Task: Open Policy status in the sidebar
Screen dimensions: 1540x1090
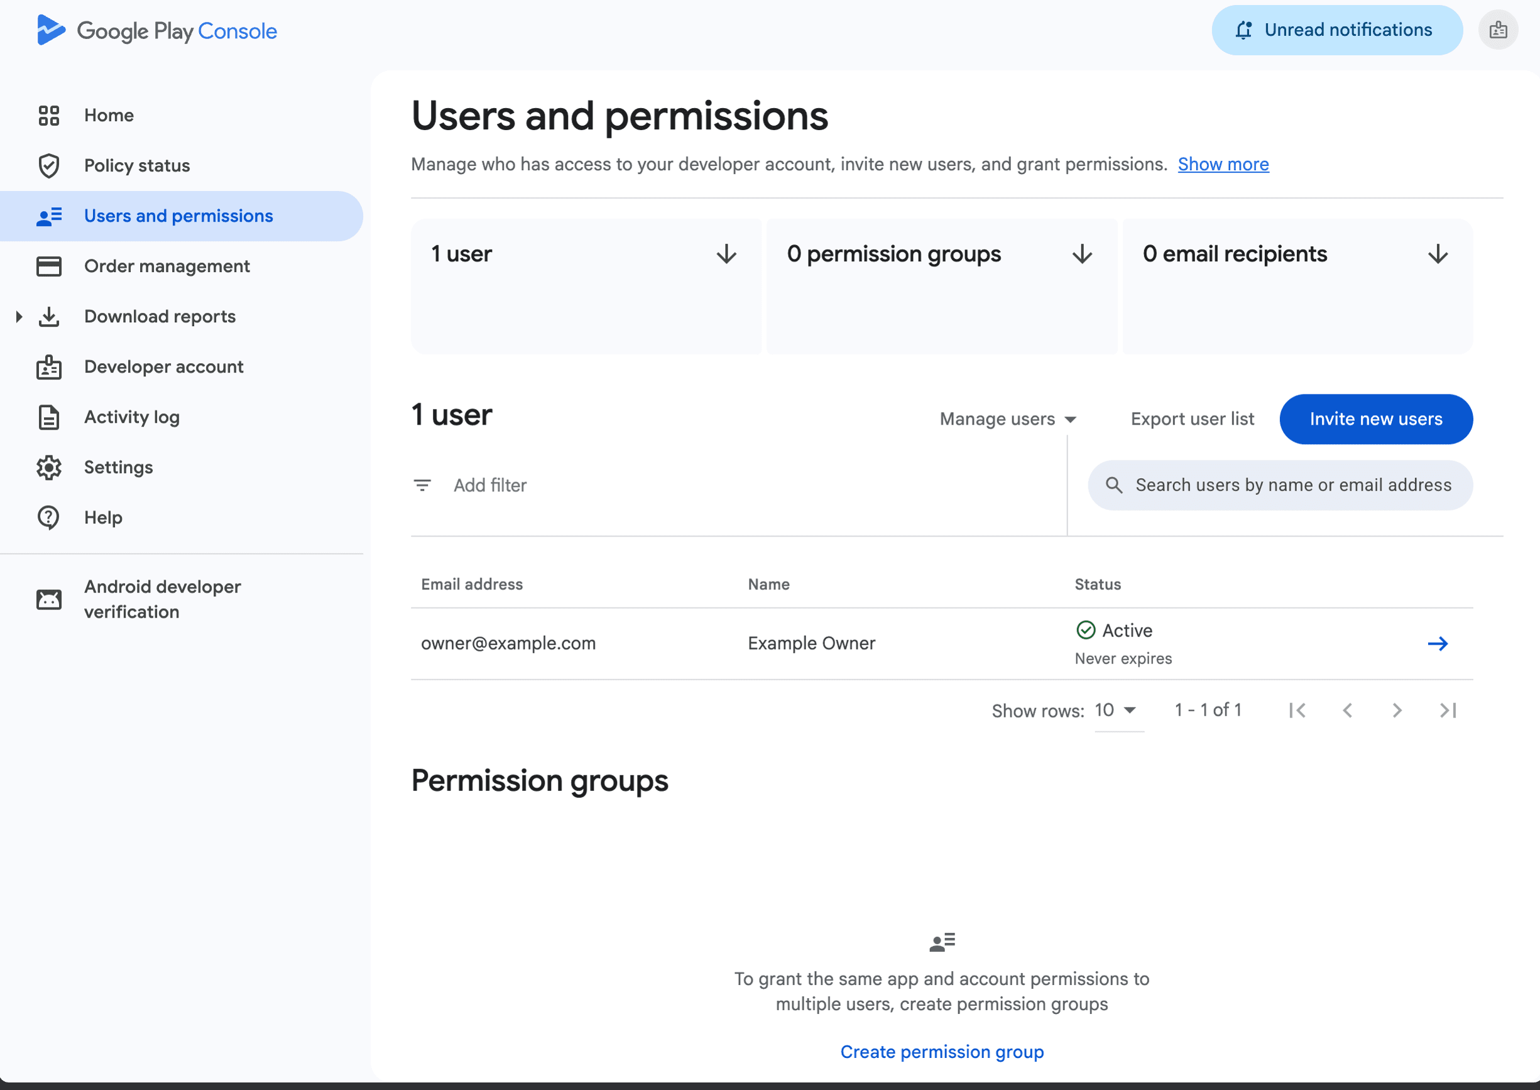Action: coord(181,166)
